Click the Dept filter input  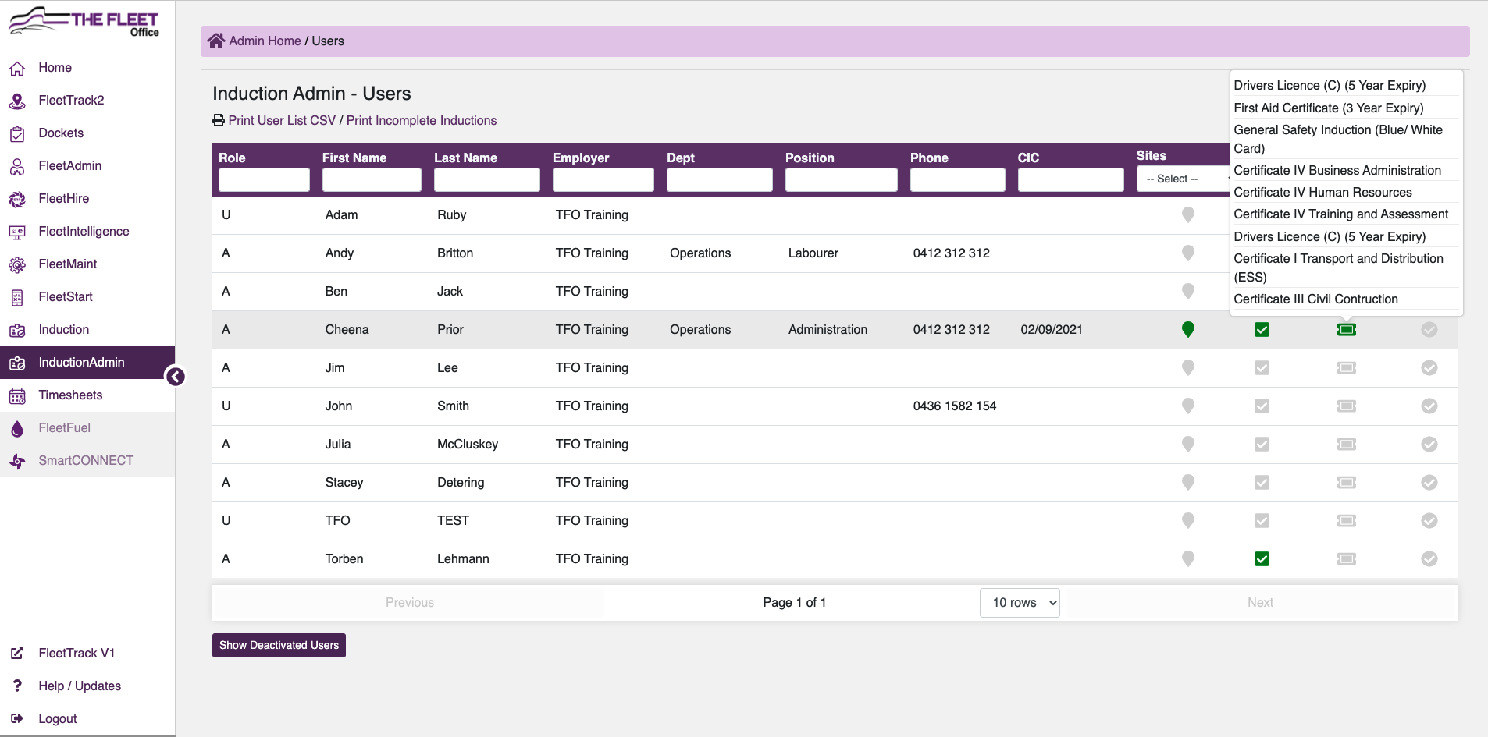[720, 179]
